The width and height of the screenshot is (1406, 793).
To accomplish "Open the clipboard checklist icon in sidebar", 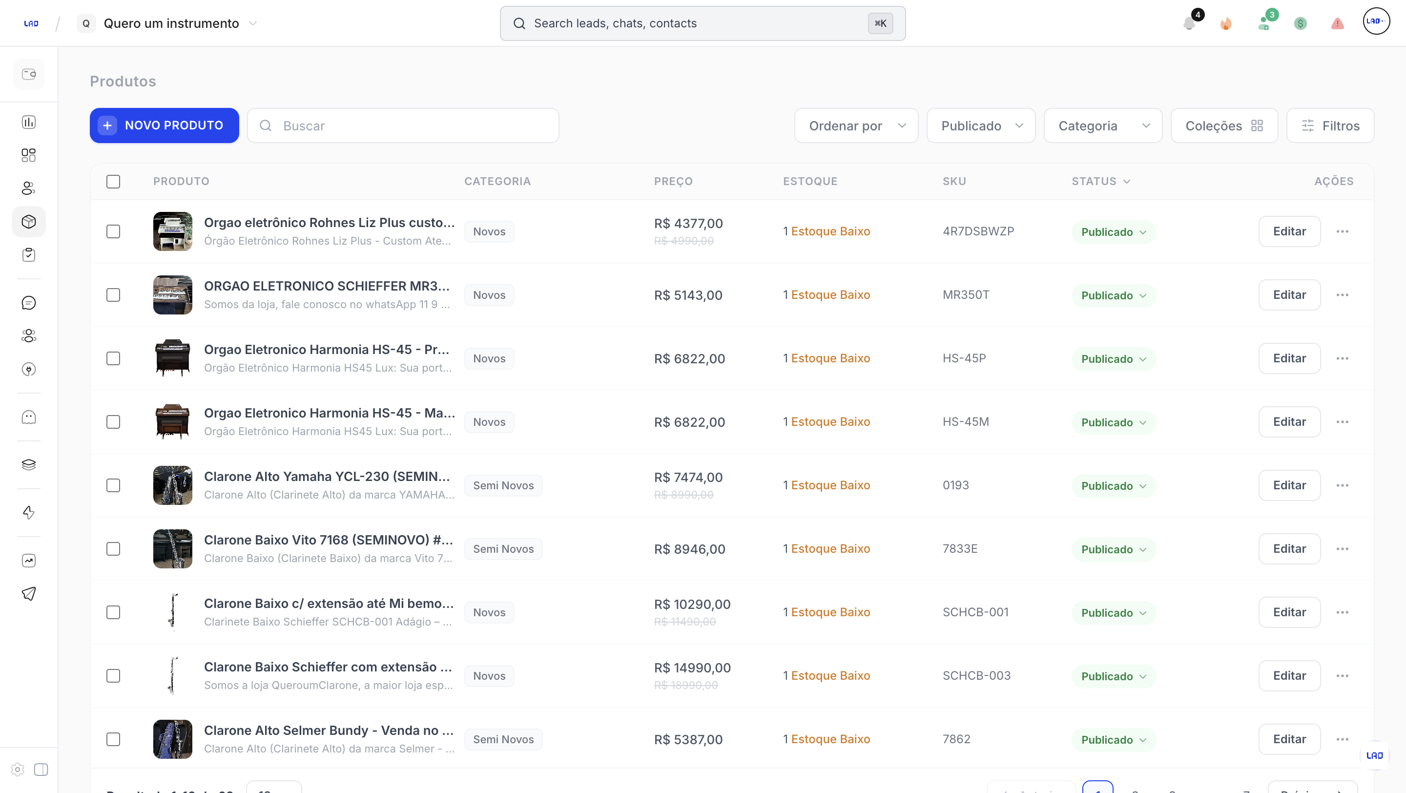I will coord(29,255).
